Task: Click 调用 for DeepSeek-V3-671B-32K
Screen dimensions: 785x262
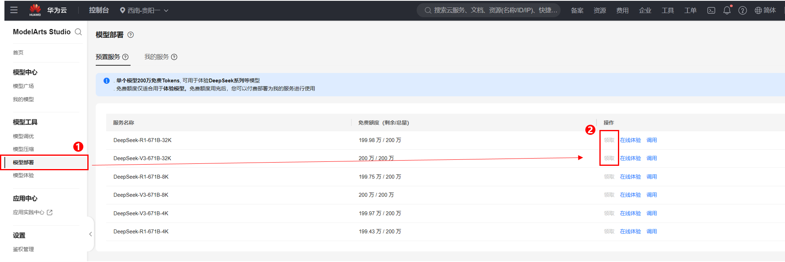Action: [x=652, y=159]
